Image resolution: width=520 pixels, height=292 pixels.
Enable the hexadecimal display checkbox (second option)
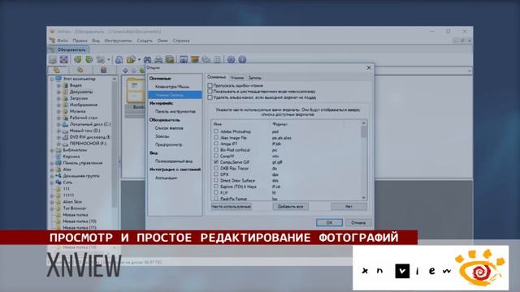[210, 92]
